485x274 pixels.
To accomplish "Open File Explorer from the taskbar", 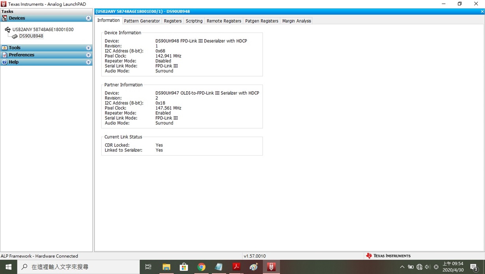I will pos(166,267).
